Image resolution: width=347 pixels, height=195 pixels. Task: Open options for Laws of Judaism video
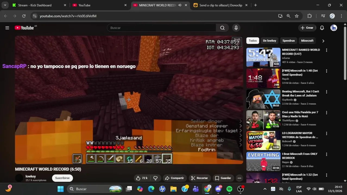(x=326, y=92)
